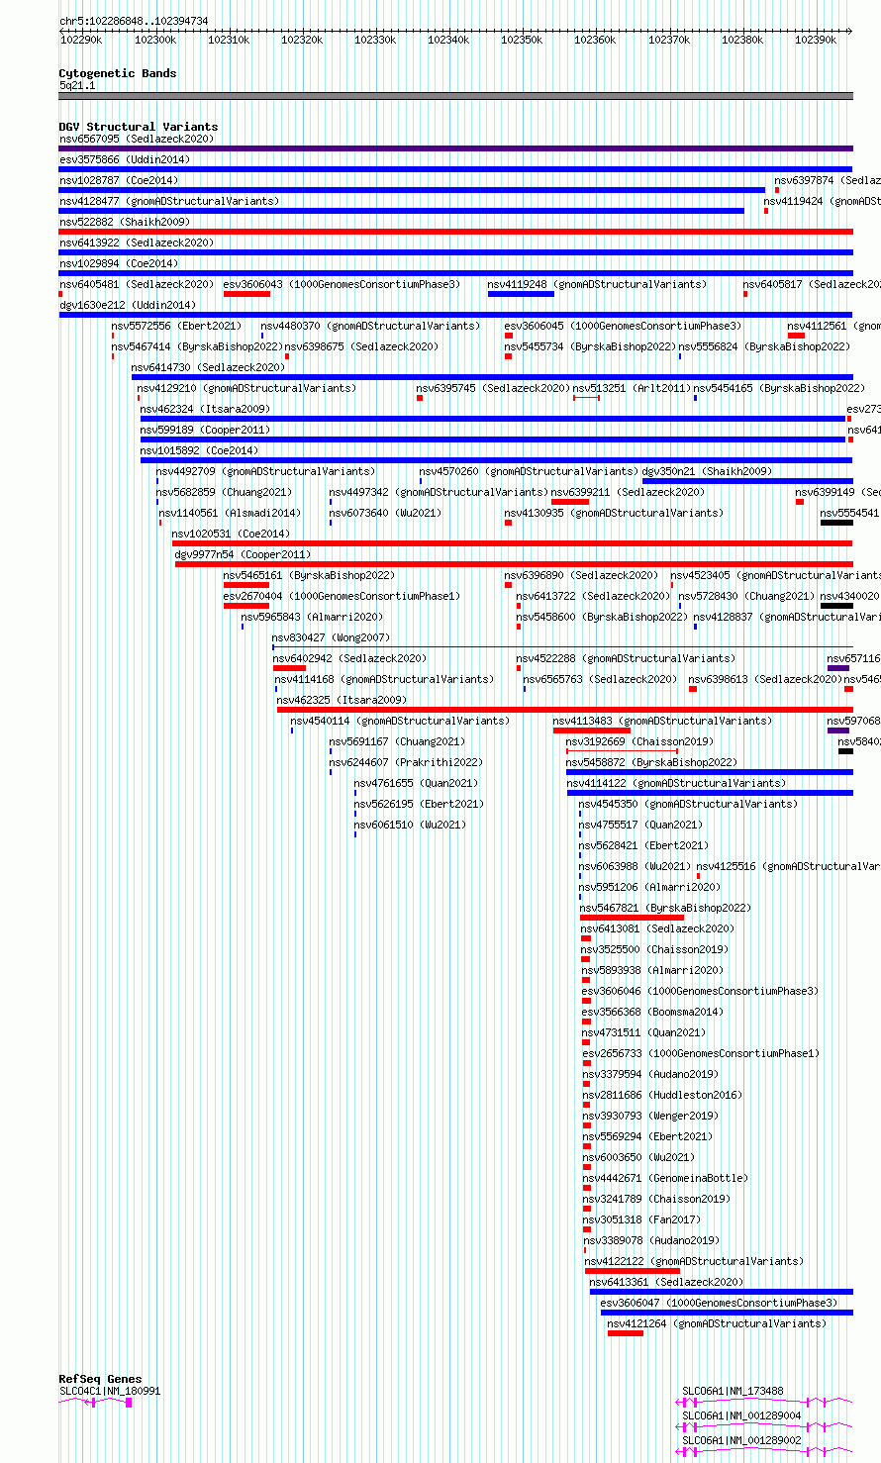The image size is (881, 1463).
Task: Click variant label nsv1029894 (Coe2014)
Action: click(x=119, y=264)
